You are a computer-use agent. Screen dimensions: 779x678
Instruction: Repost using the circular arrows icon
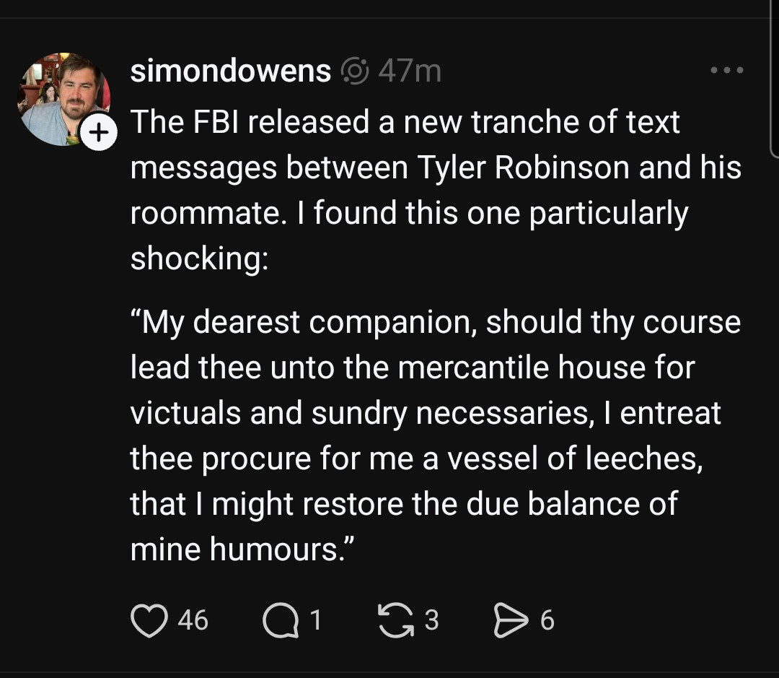395,620
